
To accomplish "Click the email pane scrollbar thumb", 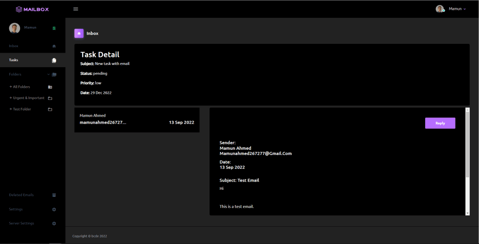I will [x=467, y=144].
